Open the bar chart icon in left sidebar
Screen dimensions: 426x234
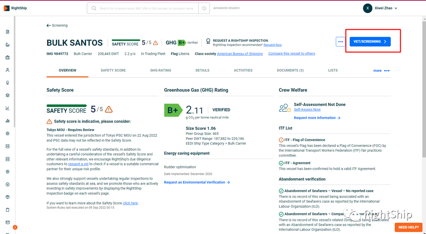(7, 121)
